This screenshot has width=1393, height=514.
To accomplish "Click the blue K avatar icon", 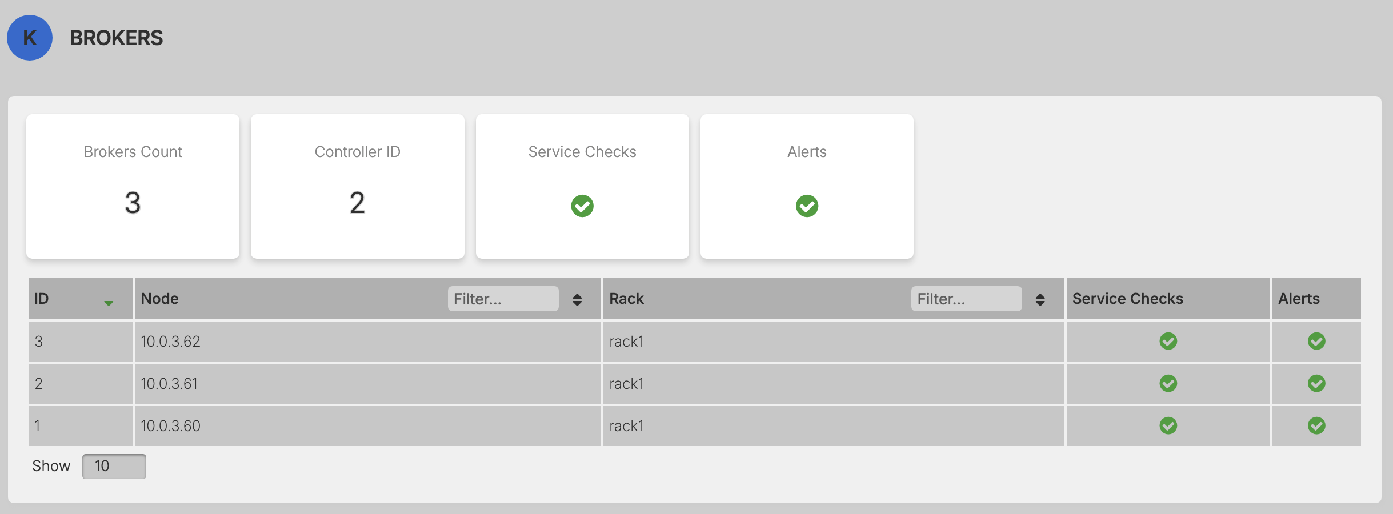I will (x=30, y=38).
